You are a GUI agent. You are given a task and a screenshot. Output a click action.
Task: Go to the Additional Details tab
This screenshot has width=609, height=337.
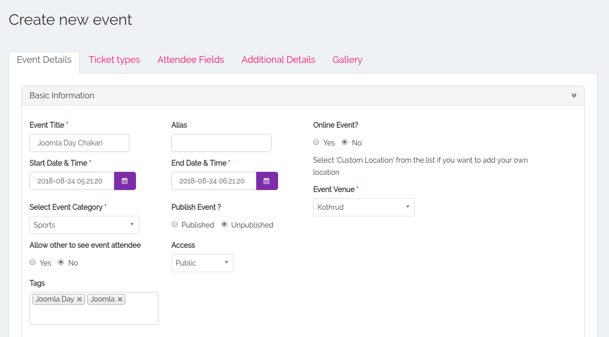[278, 60]
